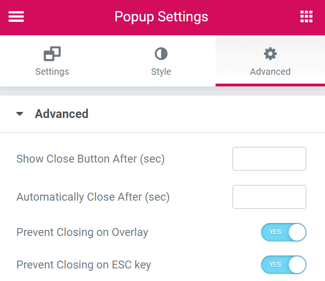Focus the Show Close Button After field
Image resolution: width=325 pixels, height=281 pixels.
pos(269,159)
